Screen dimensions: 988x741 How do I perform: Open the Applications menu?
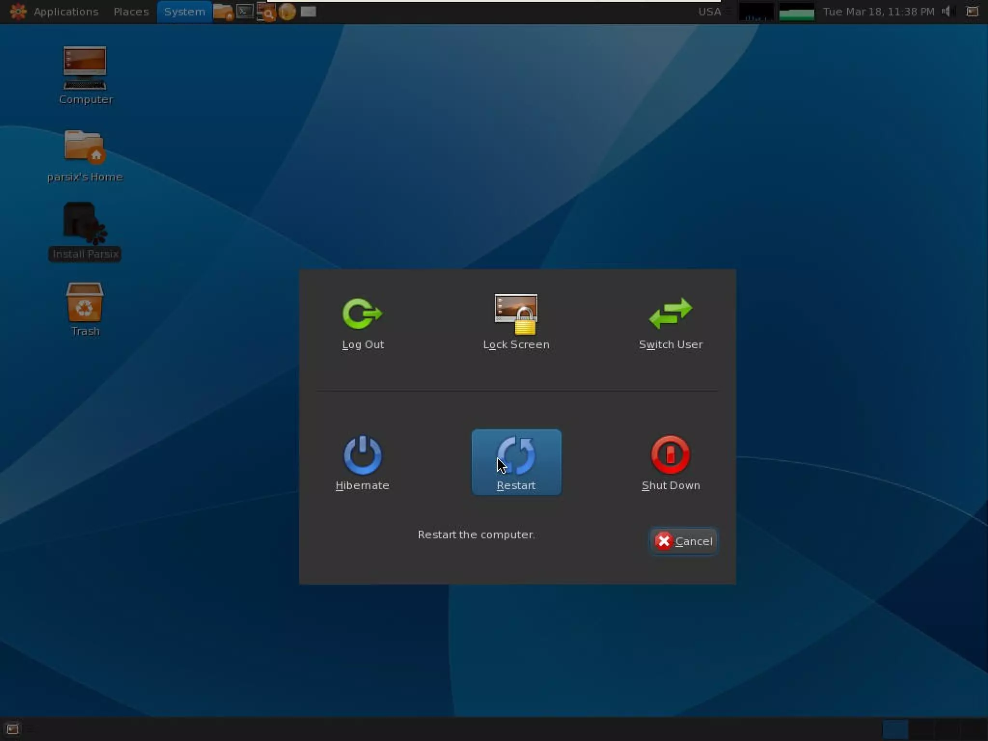pyautogui.click(x=66, y=12)
